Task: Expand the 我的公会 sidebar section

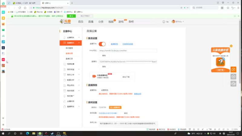Action: (x=79, y=75)
